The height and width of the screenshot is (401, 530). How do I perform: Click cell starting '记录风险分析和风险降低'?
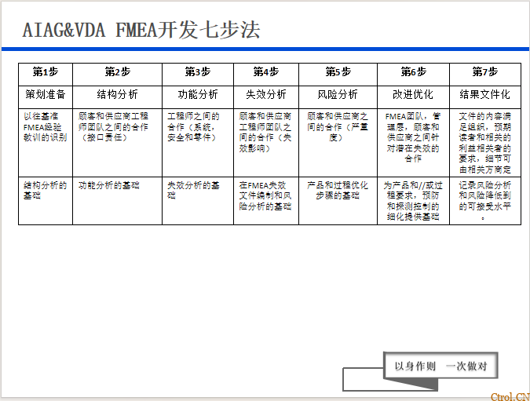(x=485, y=201)
